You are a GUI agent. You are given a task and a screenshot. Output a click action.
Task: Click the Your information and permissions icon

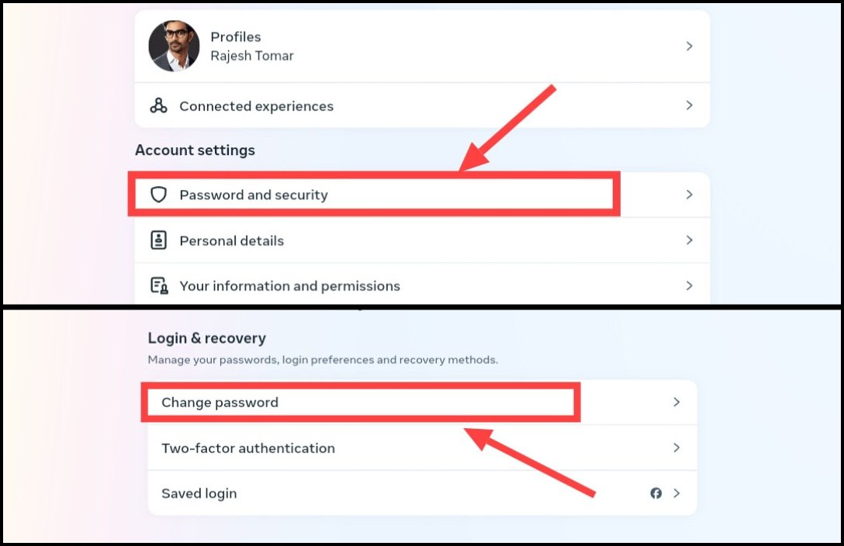coord(159,285)
